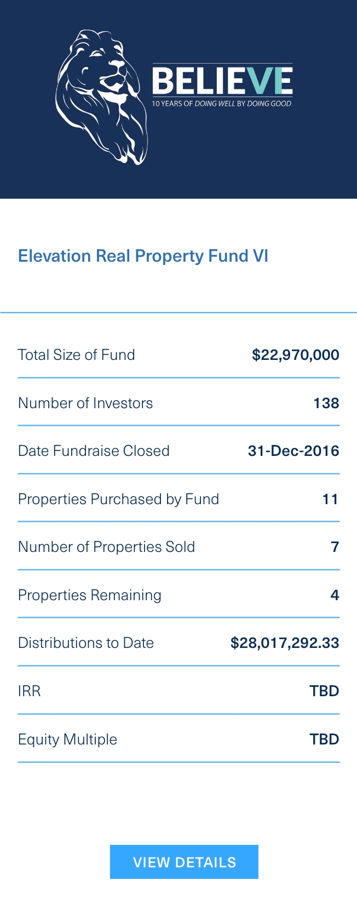Click the $28,017,292.33 distributions value
Screen dimensions: 357x914
click(x=285, y=643)
